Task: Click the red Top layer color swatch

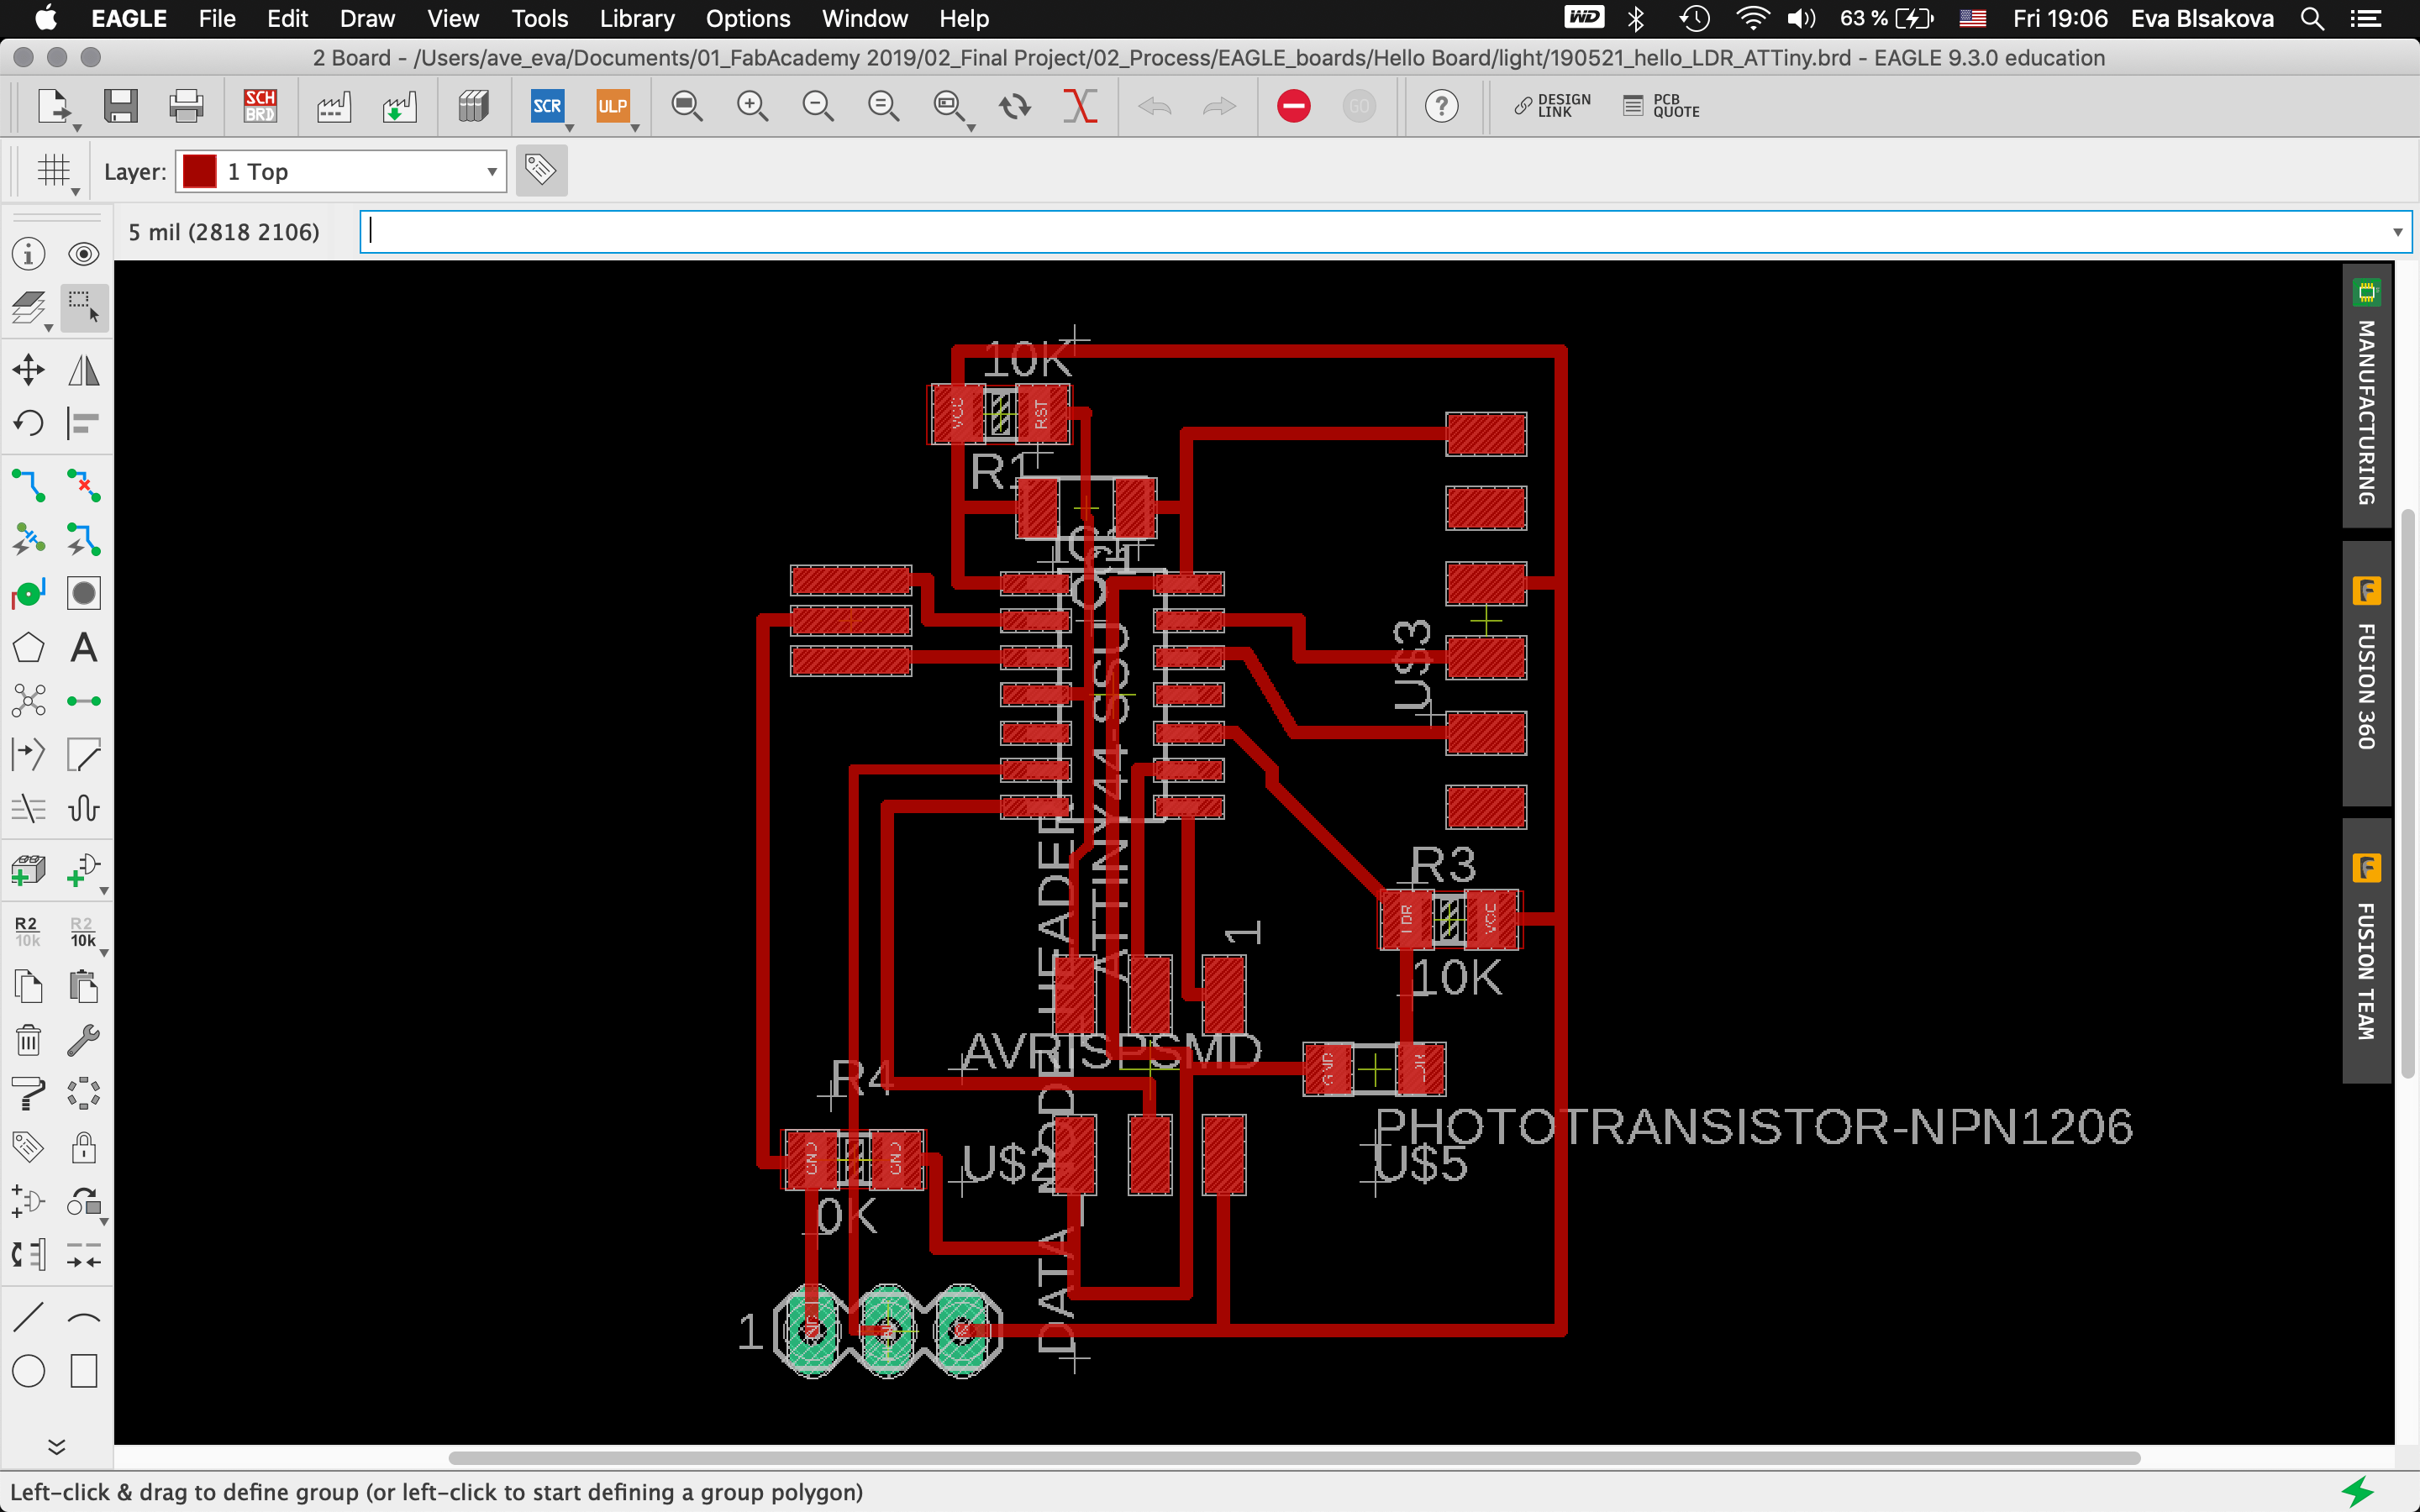Action: click(x=200, y=172)
